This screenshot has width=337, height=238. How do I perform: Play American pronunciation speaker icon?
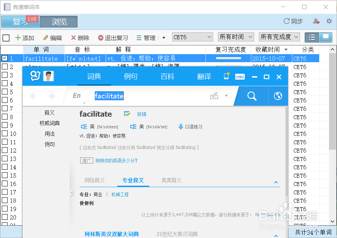tap(133, 127)
